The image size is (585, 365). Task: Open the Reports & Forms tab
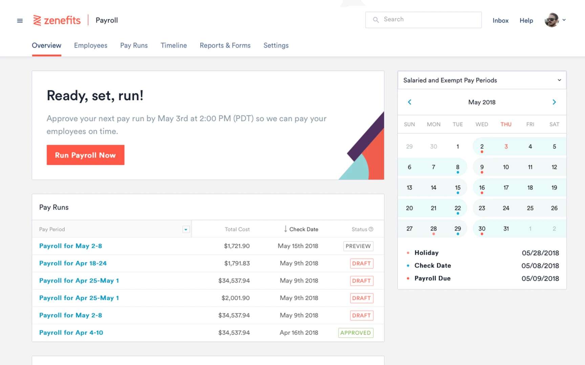point(225,45)
